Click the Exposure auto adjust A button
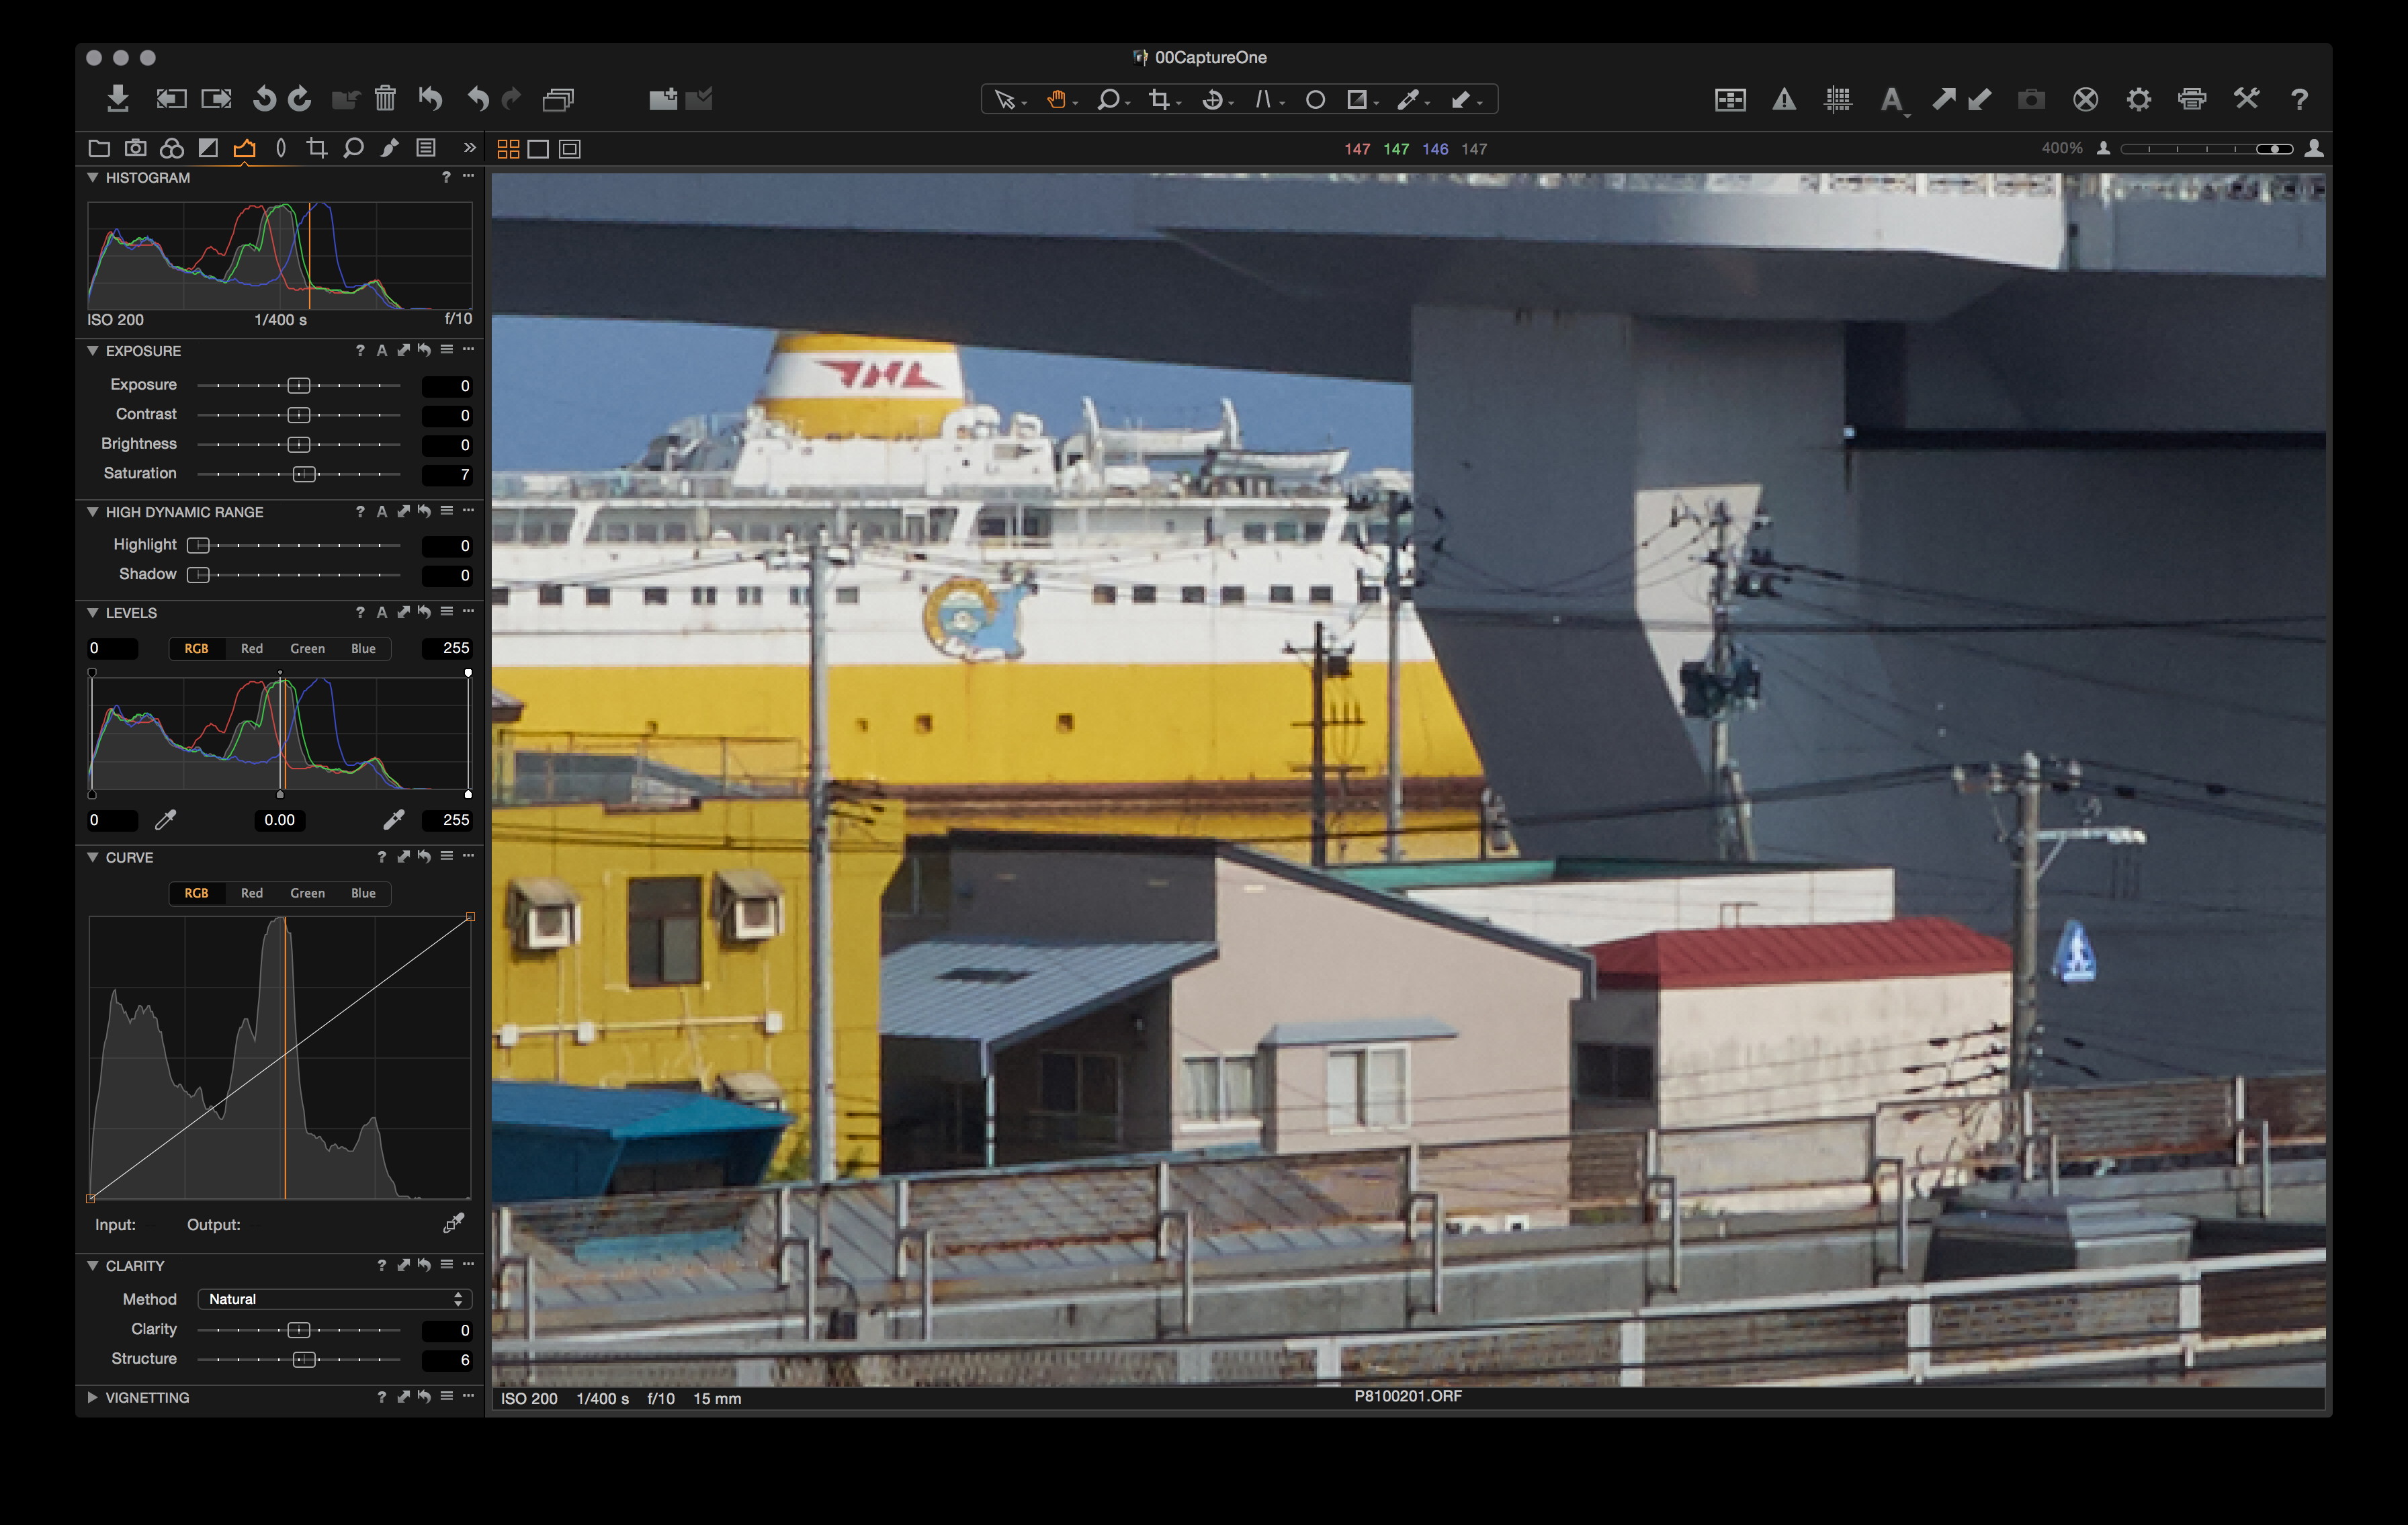The height and width of the screenshot is (1525, 2408). point(381,351)
